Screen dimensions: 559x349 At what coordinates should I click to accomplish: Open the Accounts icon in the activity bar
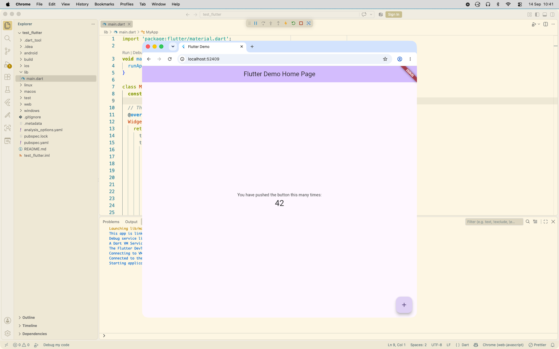tap(7, 320)
